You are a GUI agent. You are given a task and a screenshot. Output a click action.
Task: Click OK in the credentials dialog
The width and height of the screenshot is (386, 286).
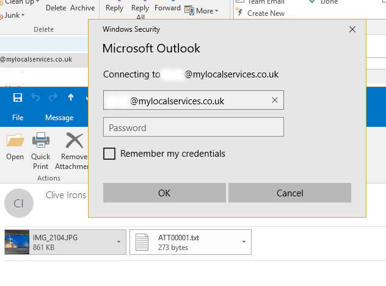(x=164, y=193)
